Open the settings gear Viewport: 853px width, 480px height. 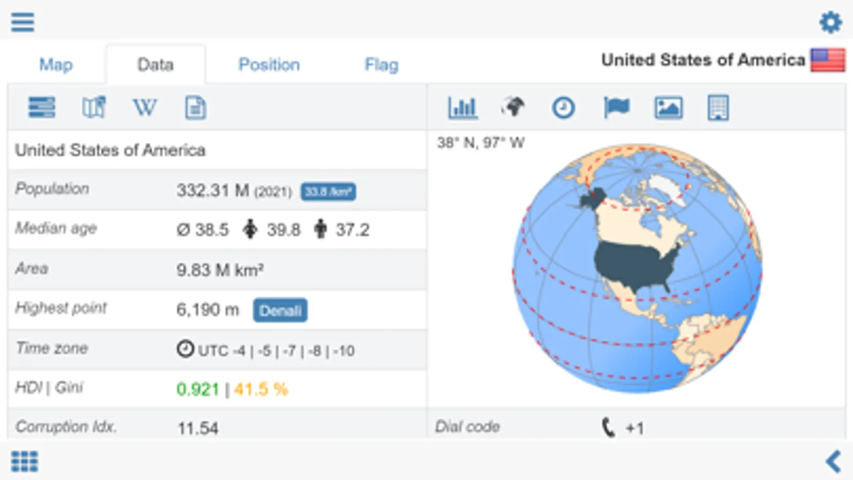(831, 22)
